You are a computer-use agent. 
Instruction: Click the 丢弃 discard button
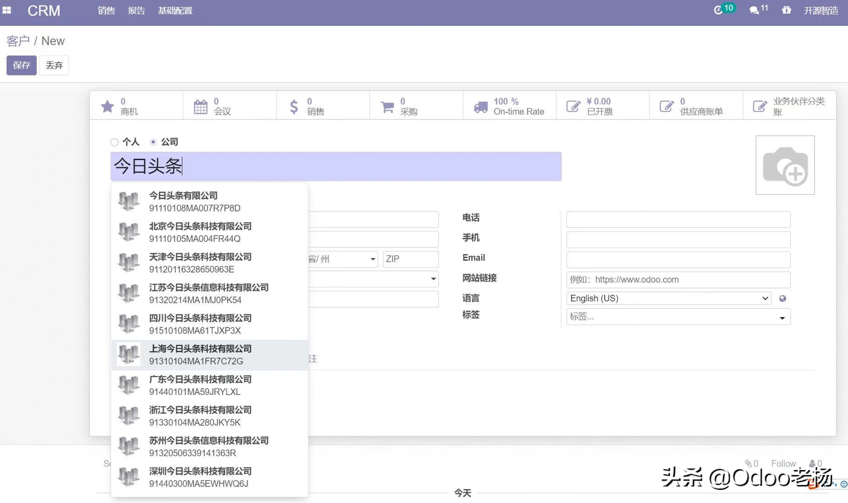(x=54, y=65)
